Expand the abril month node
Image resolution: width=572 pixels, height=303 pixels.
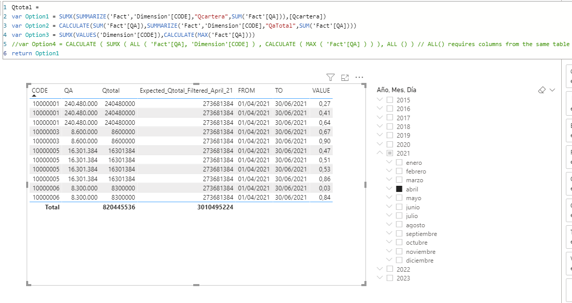tap(389, 189)
